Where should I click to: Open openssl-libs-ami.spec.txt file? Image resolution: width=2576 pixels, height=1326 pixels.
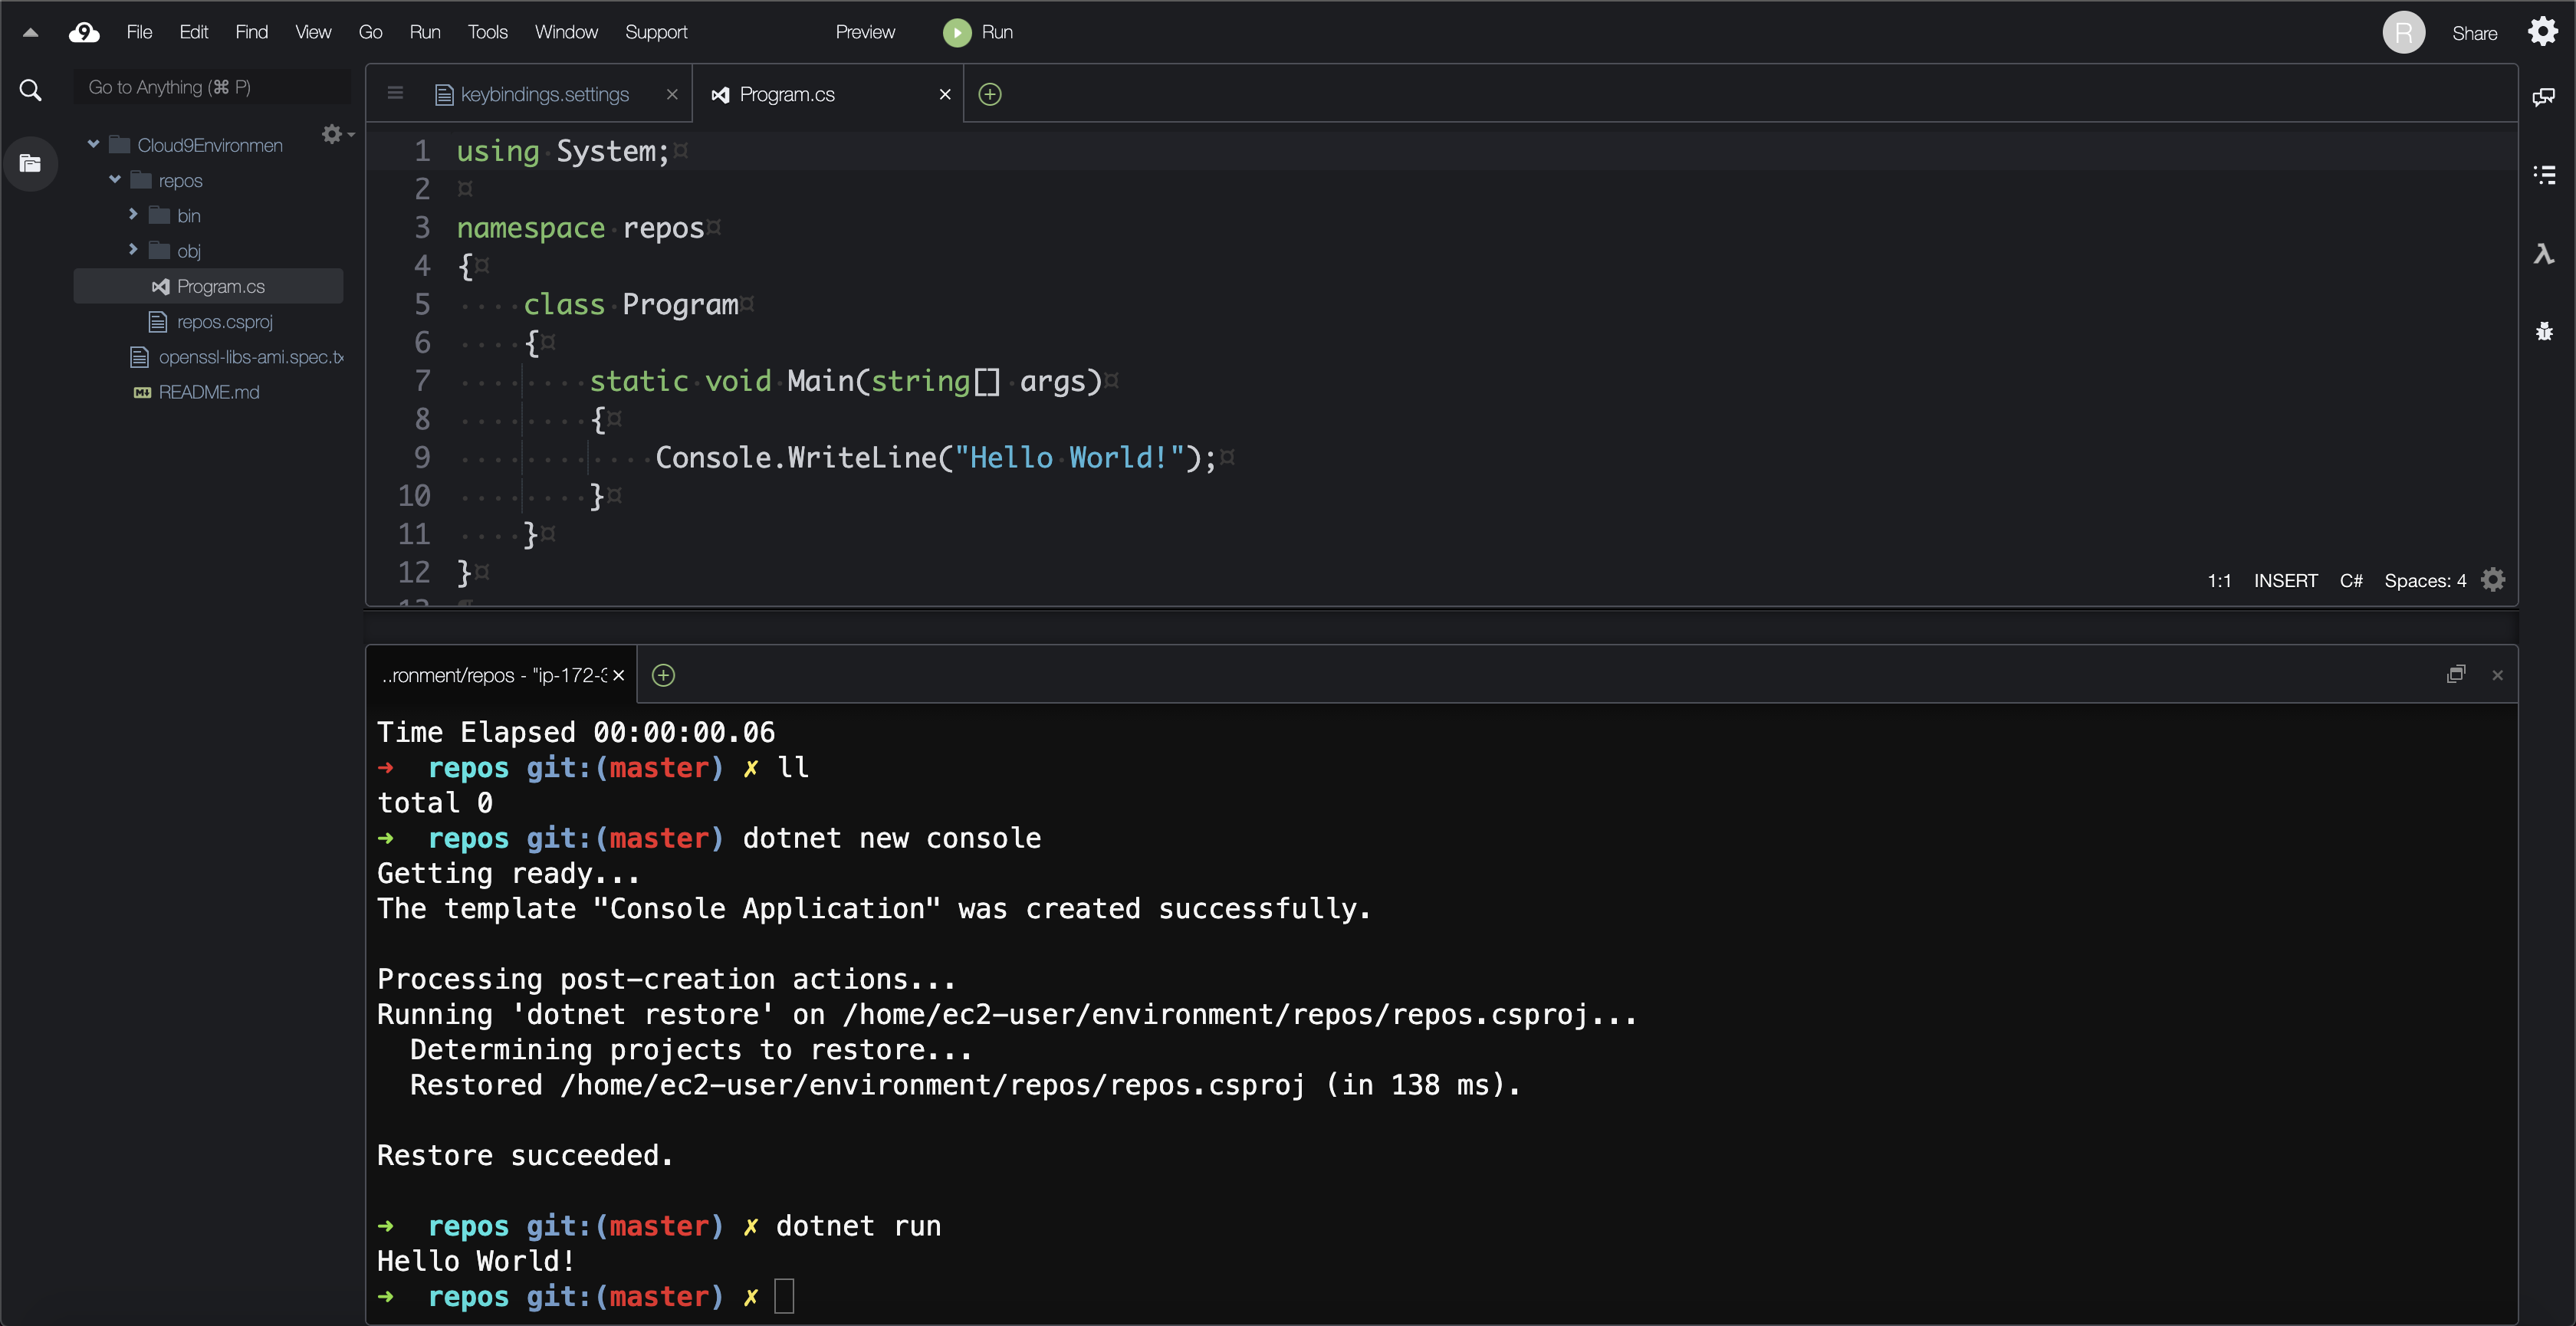point(250,357)
